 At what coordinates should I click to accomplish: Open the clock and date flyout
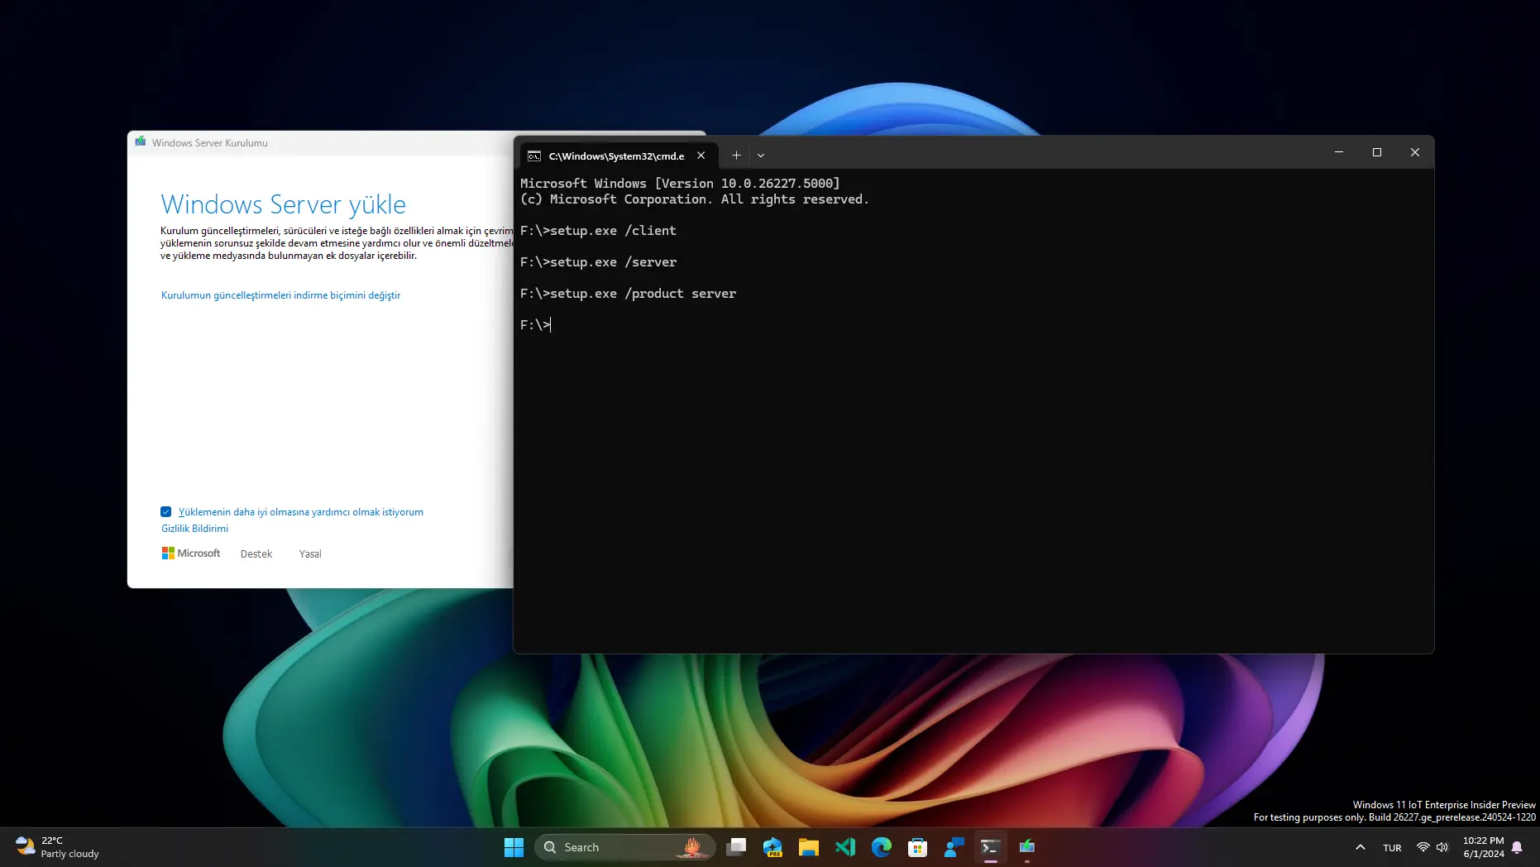coord(1484,847)
